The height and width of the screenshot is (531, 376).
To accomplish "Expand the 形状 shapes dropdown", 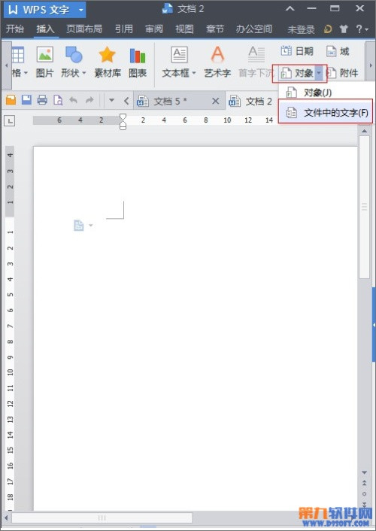I will [84, 73].
